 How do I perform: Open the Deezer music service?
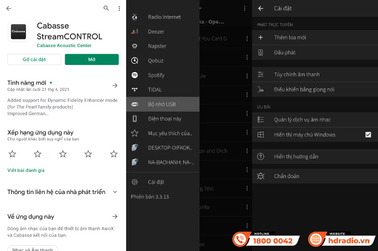pyautogui.click(x=156, y=32)
